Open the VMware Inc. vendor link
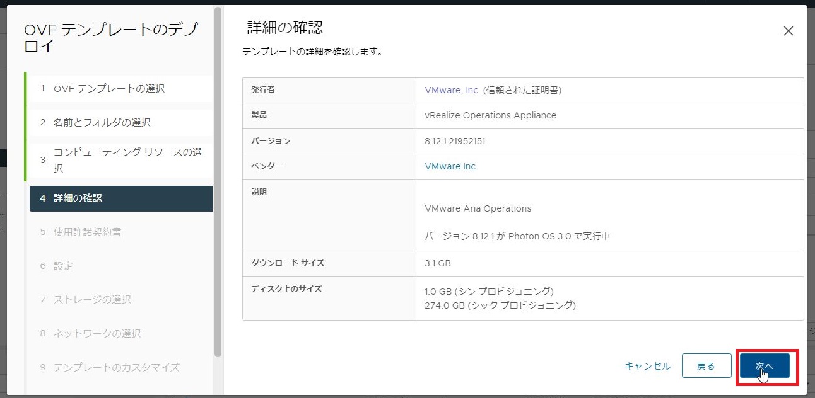The image size is (815, 398). point(452,166)
